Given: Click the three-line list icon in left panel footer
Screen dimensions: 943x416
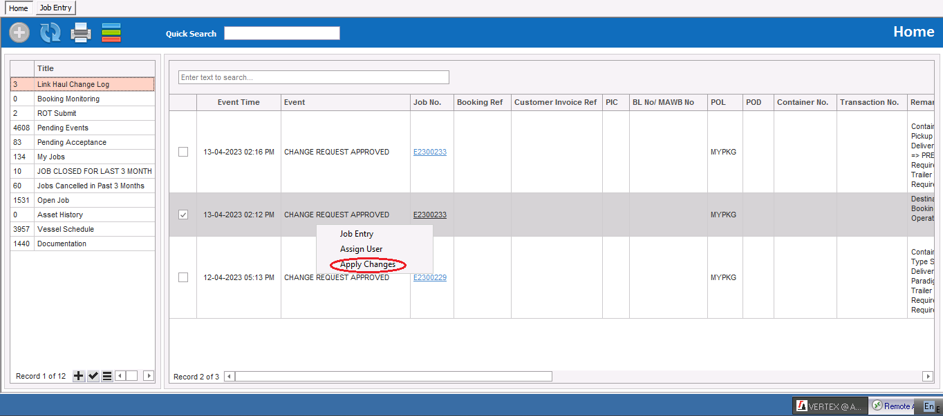Looking at the screenshot, I should [107, 376].
